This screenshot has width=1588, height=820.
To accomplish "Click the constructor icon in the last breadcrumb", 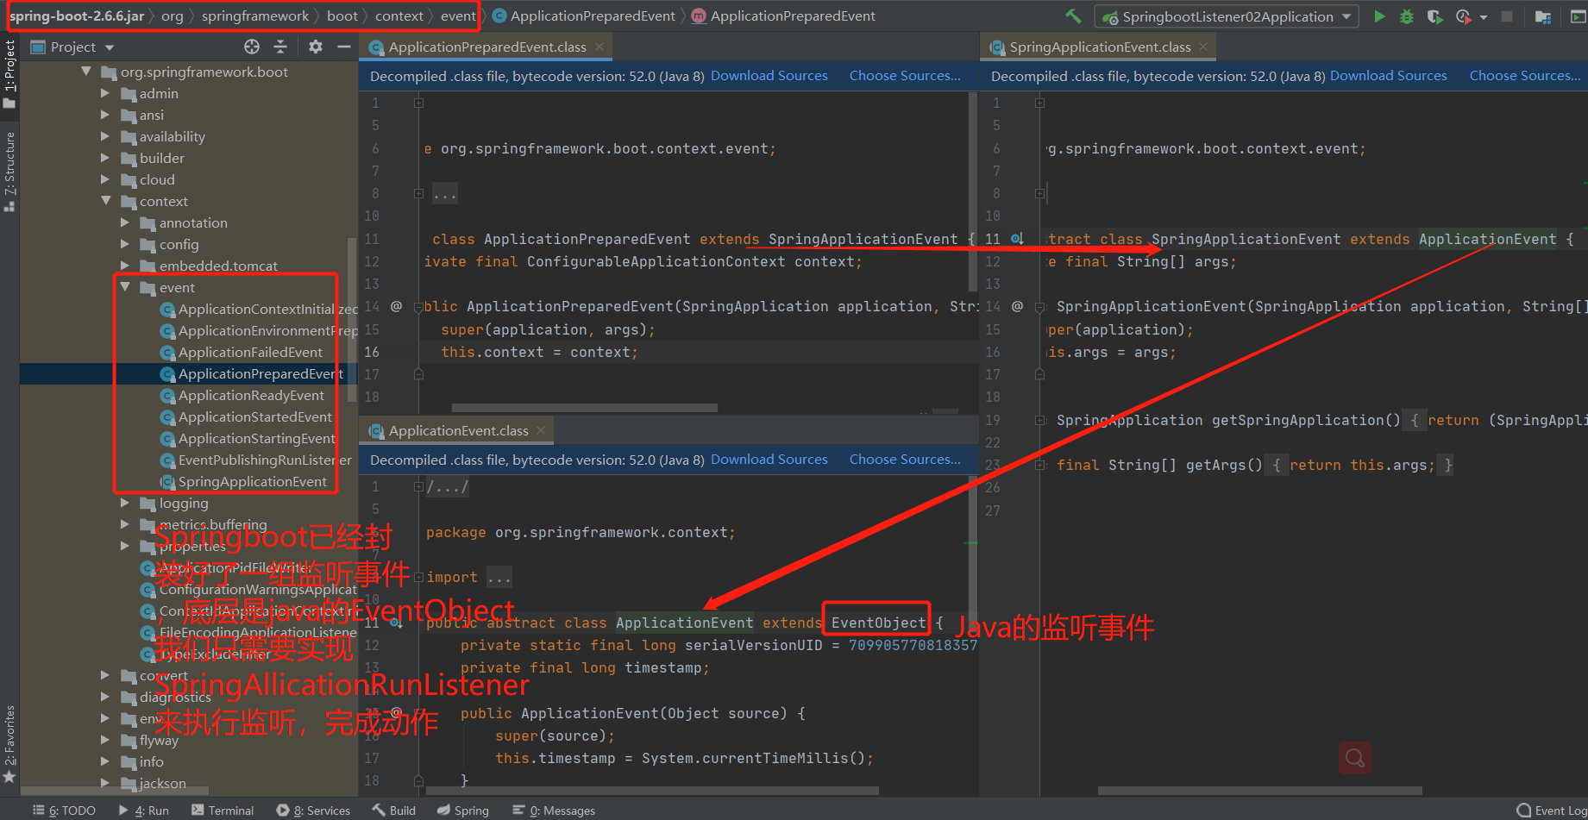I will click(x=699, y=16).
